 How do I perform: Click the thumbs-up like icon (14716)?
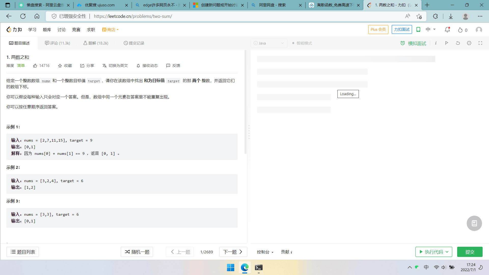pos(35,66)
